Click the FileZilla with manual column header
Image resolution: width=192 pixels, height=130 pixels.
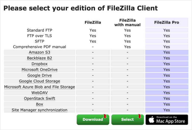[x=127, y=22]
